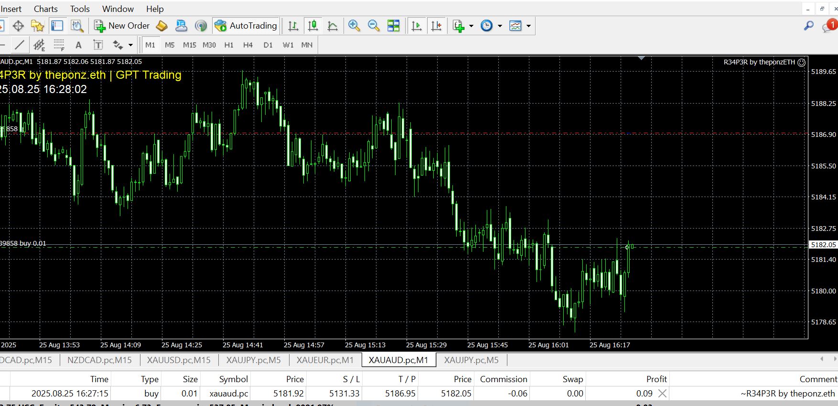This screenshot has height=406, width=838.
Task: Open the Data Window crosshair icon
Action: click(18, 26)
